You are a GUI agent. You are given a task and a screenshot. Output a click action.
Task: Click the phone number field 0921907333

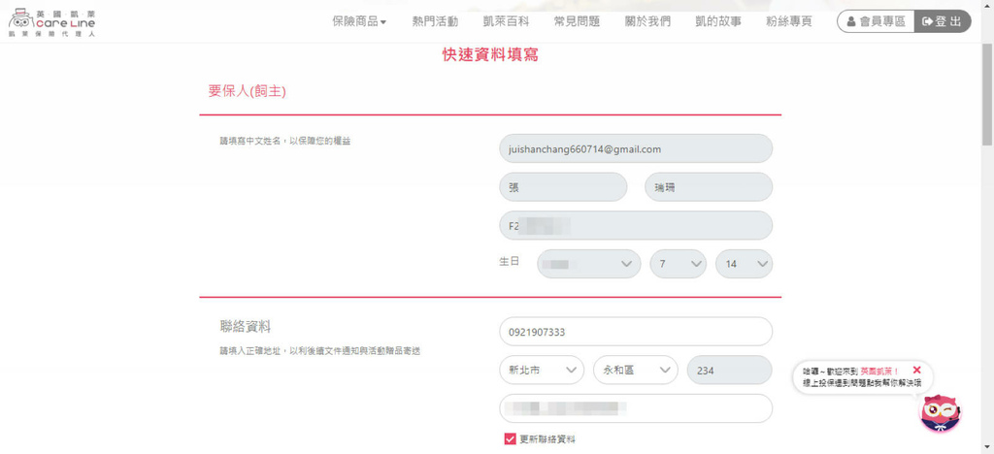(636, 332)
